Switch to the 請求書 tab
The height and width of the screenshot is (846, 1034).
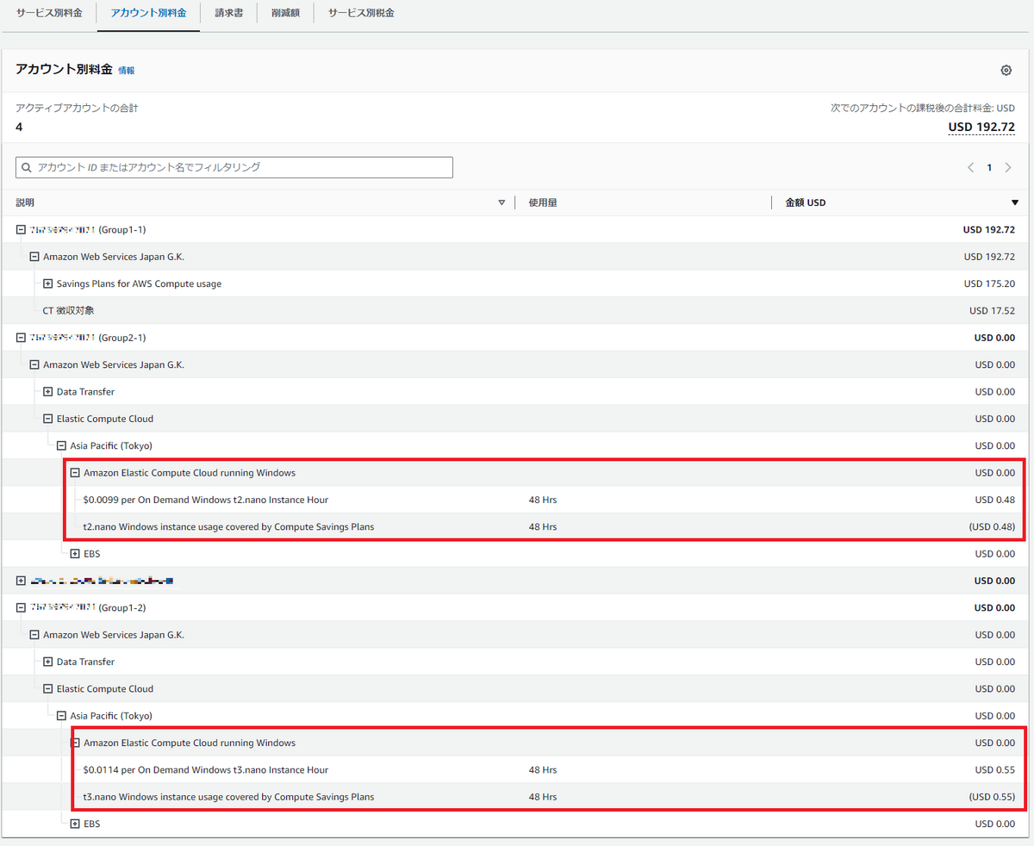[227, 13]
